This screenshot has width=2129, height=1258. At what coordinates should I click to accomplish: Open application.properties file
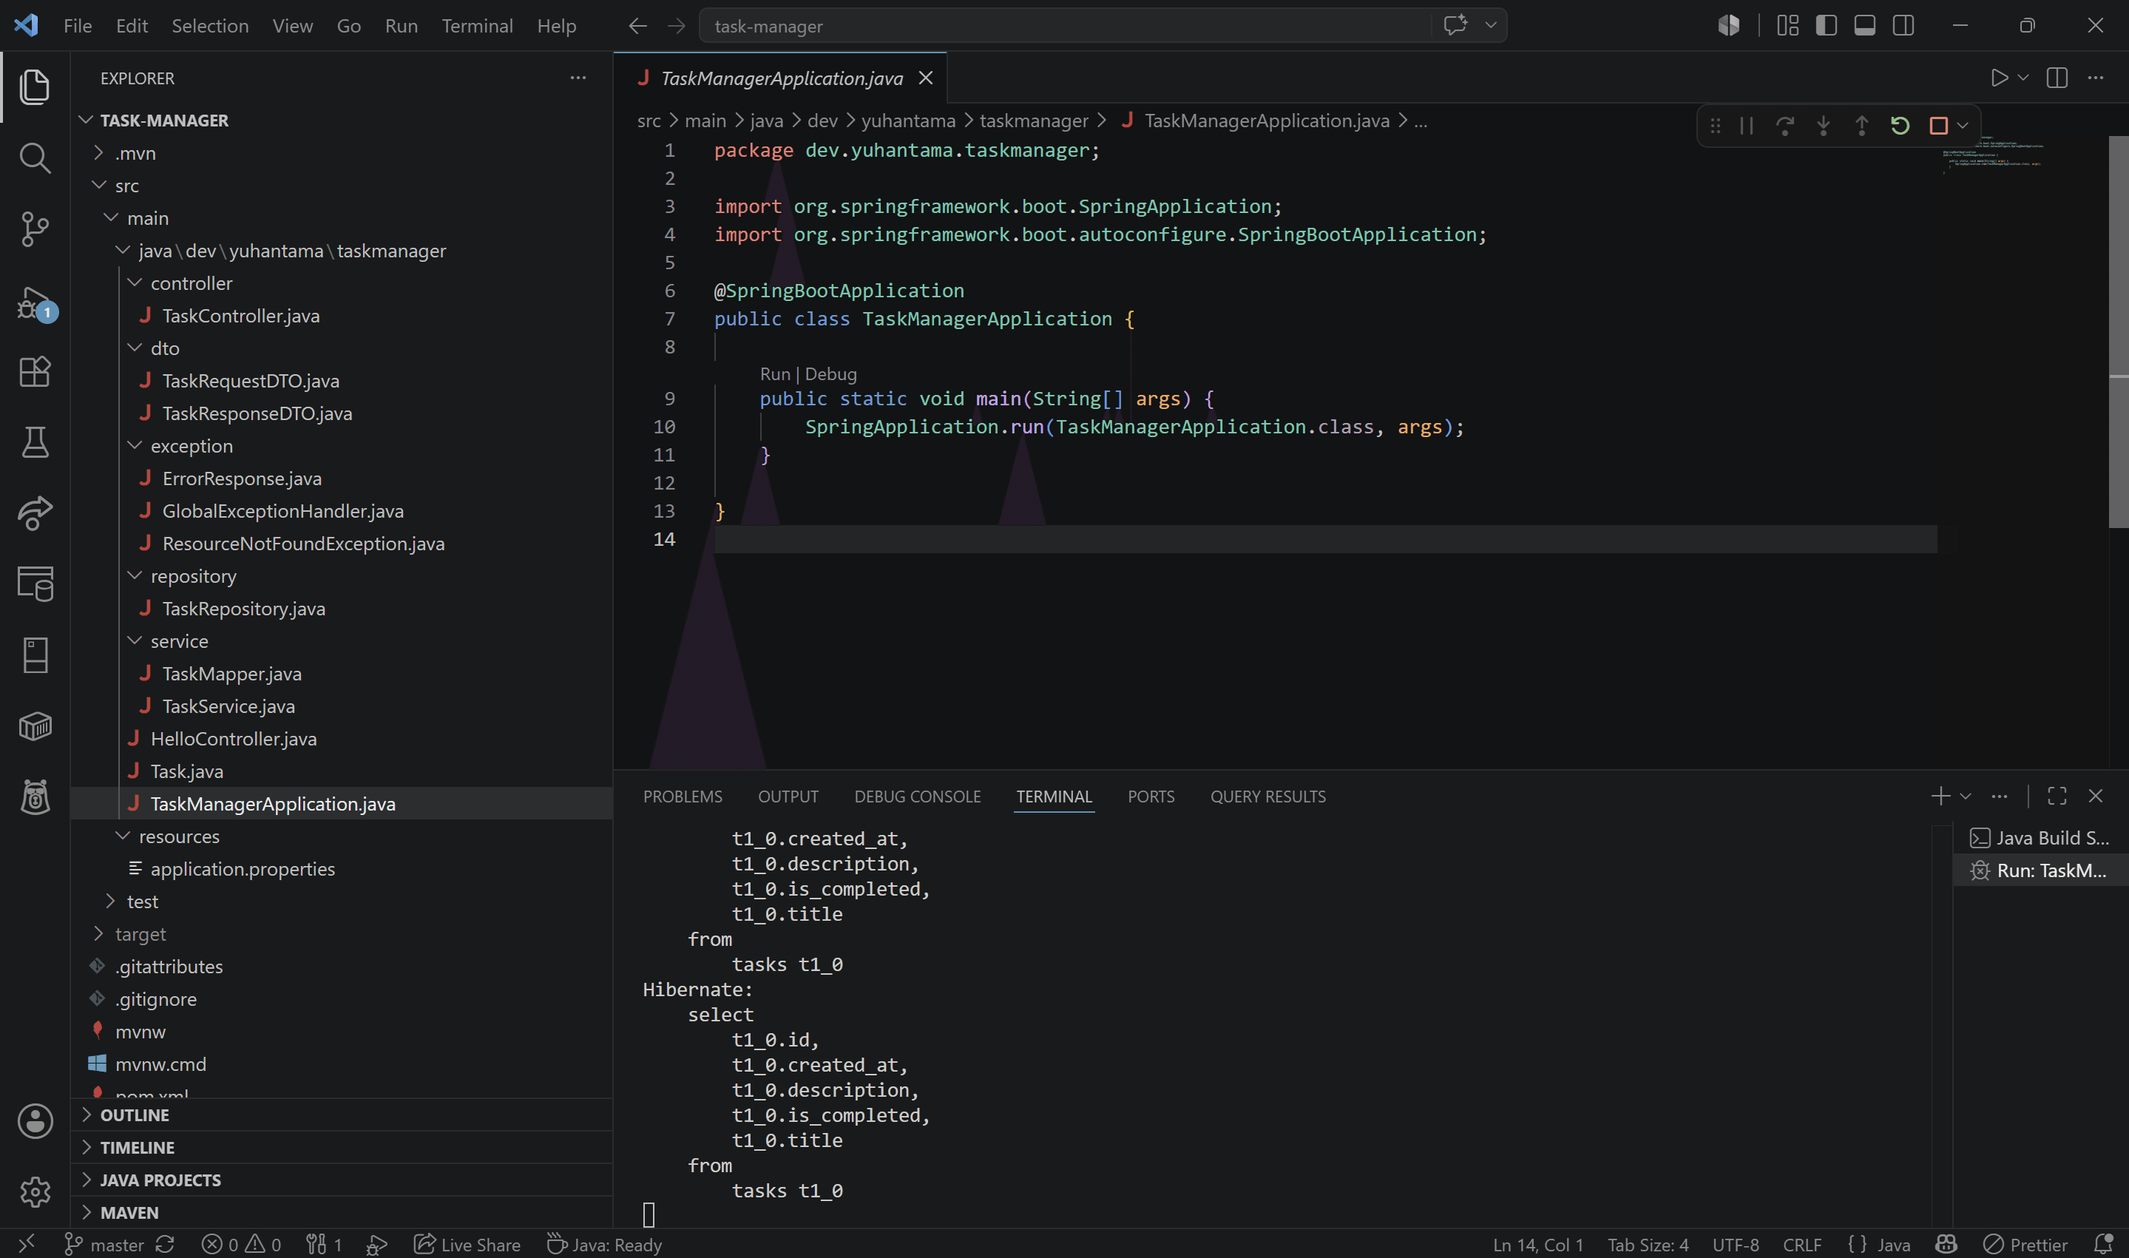(x=243, y=869)
